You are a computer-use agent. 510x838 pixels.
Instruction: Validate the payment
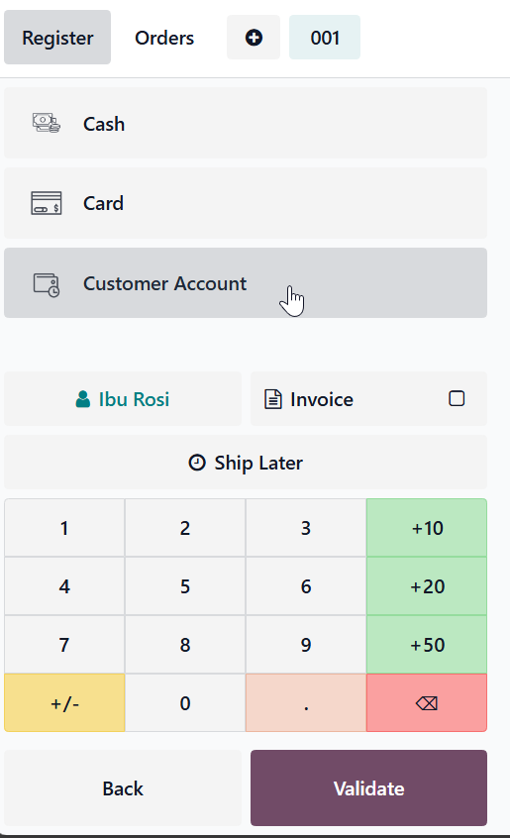coord(368,787)
